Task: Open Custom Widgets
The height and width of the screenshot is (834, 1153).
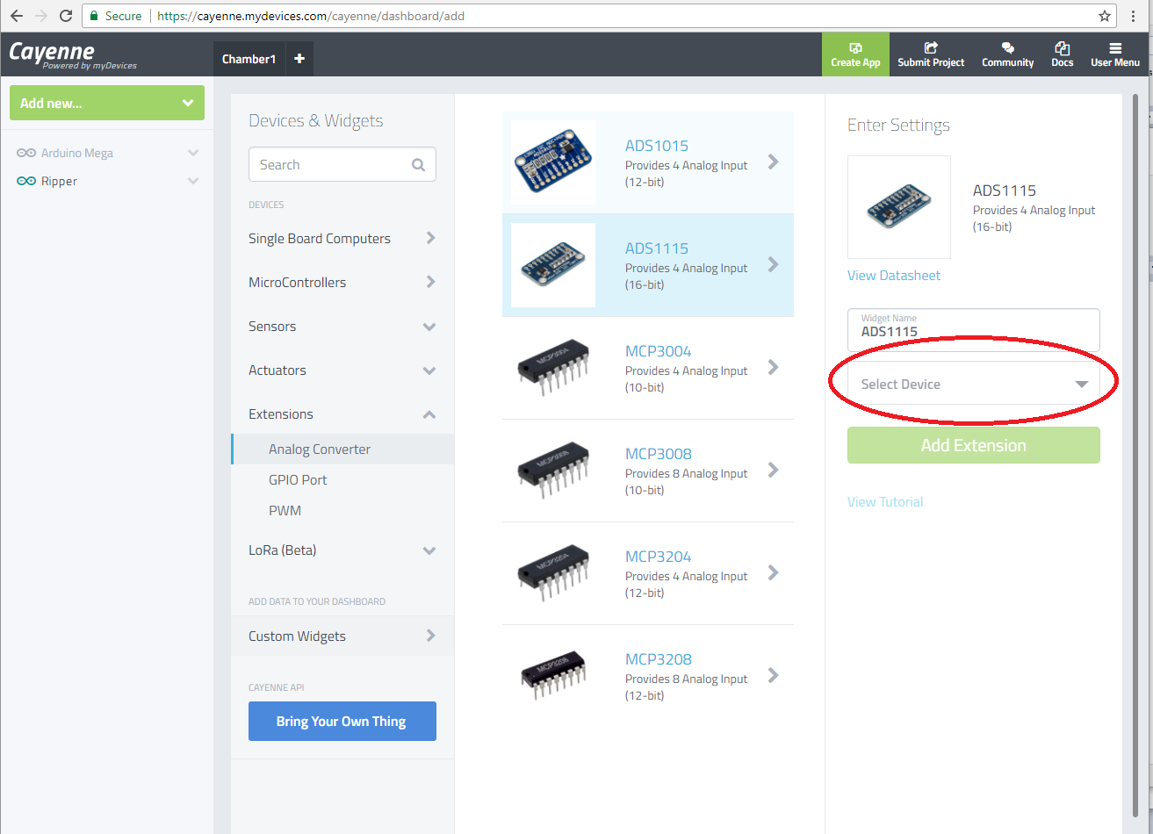Action: 342,636
